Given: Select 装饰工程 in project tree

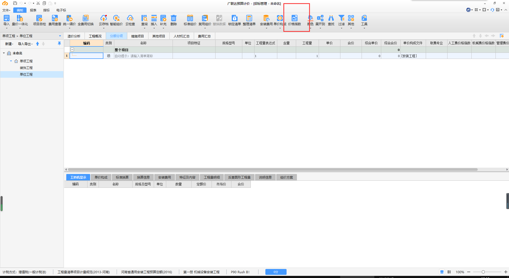Looking at the screenshot, I should coord(26,68).
